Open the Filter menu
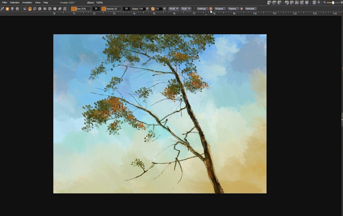 (x=5, y=3)
